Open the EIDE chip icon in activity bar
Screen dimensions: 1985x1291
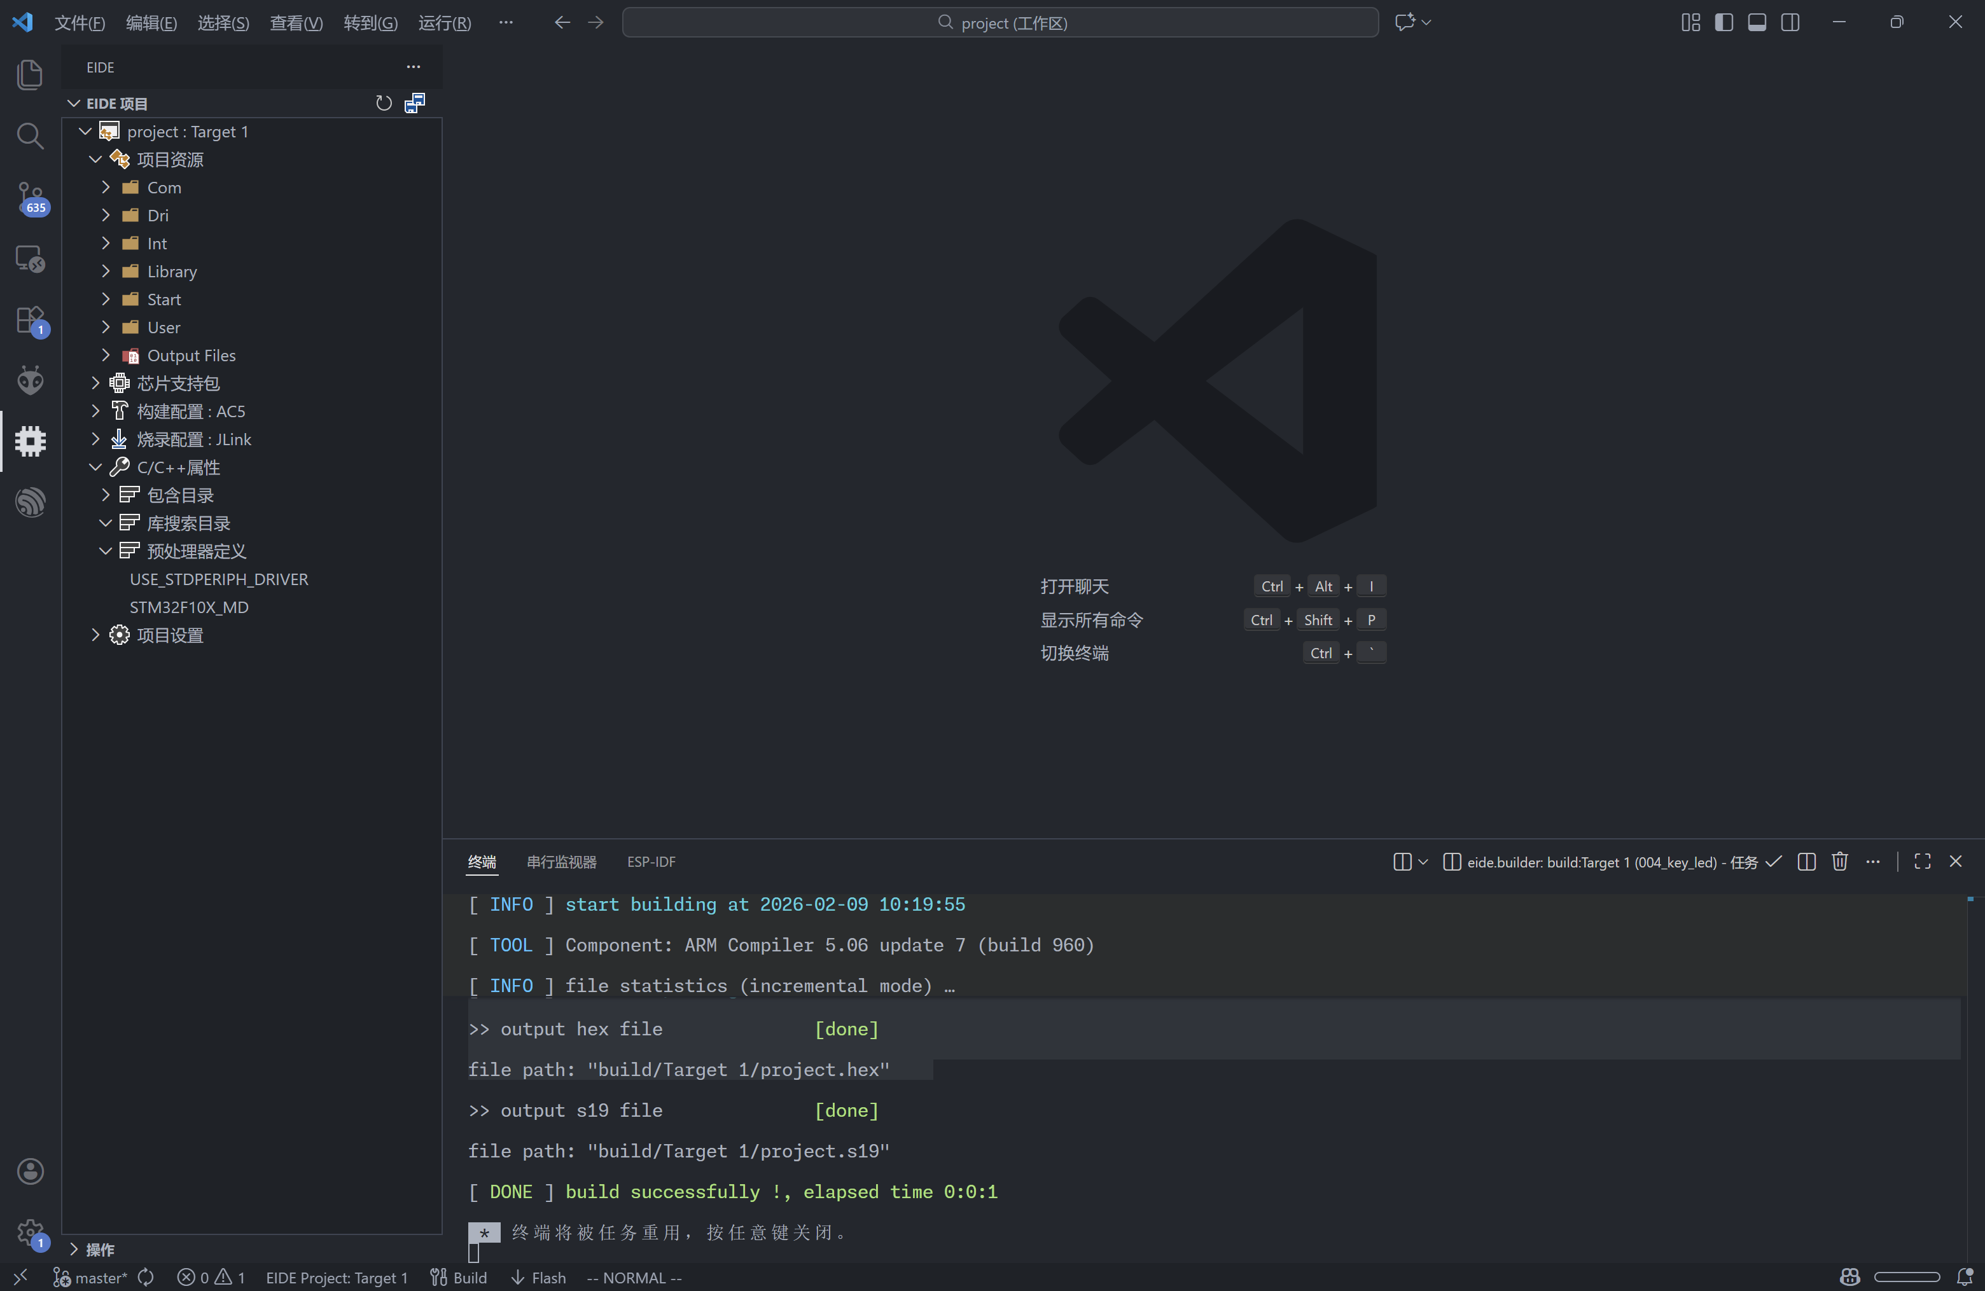click(30, 441)
